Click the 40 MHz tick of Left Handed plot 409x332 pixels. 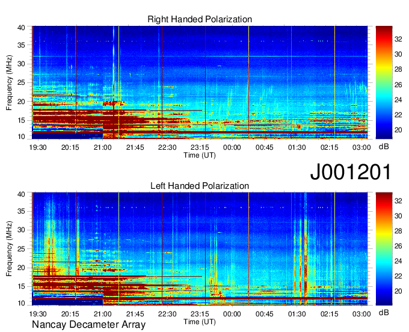tap(21, 194)
